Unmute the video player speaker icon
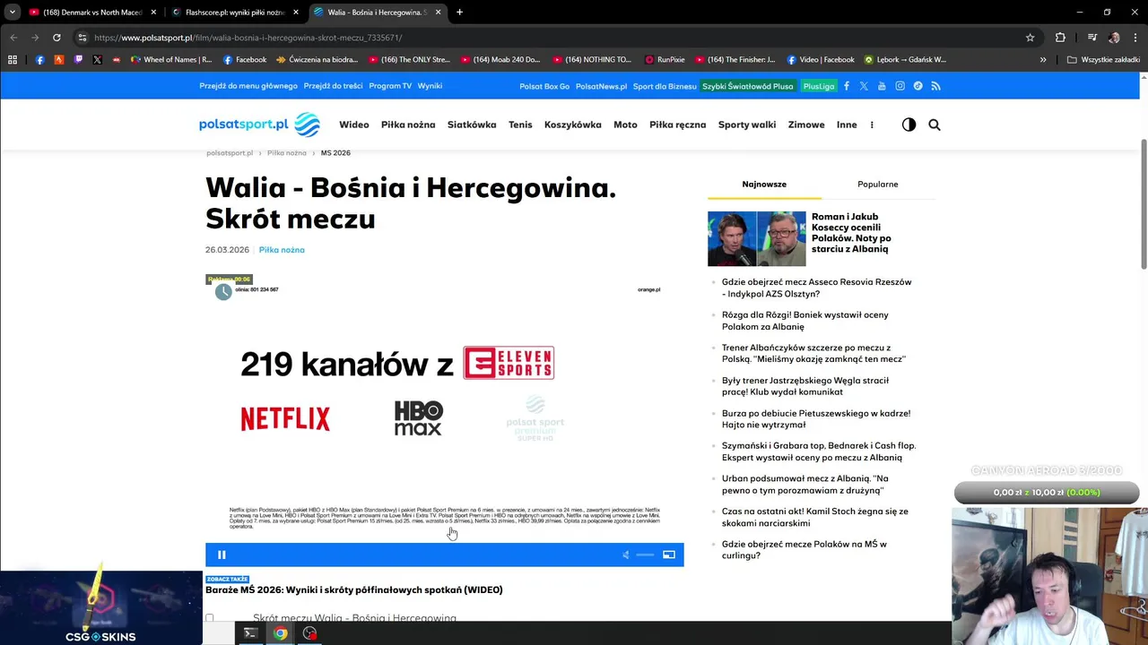 (626, 555)
